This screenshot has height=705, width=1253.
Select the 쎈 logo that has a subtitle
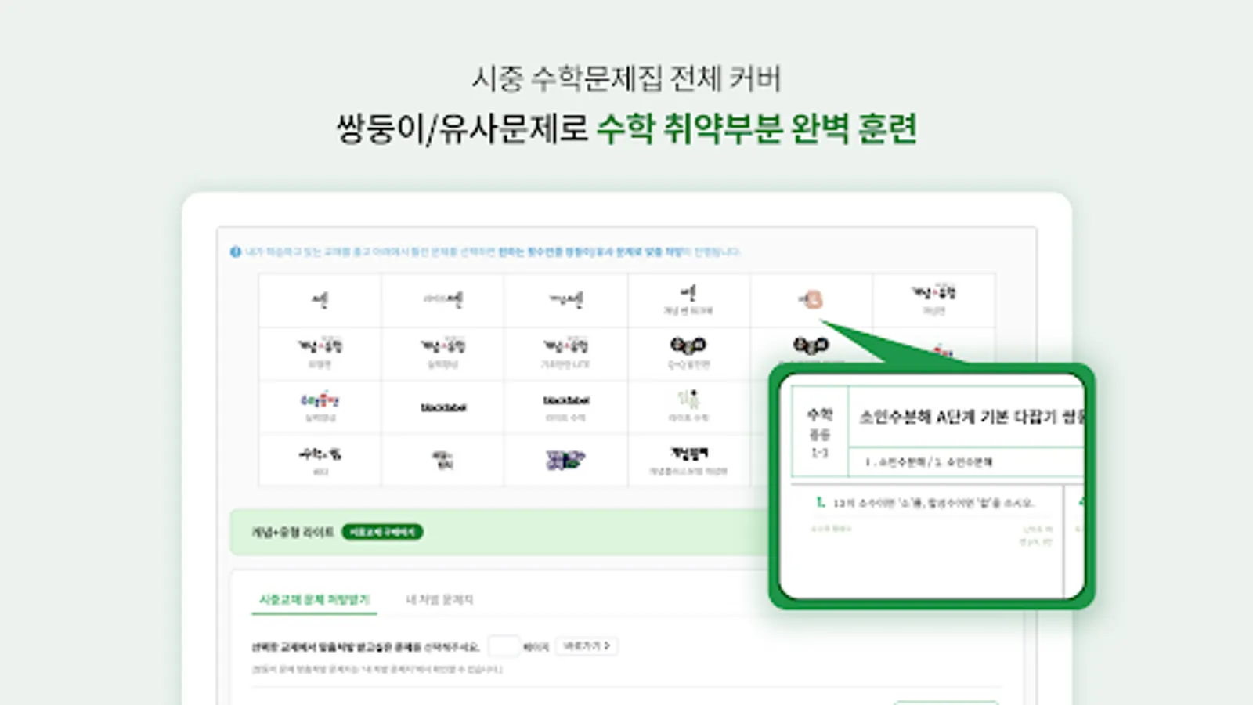pos(688,293)
